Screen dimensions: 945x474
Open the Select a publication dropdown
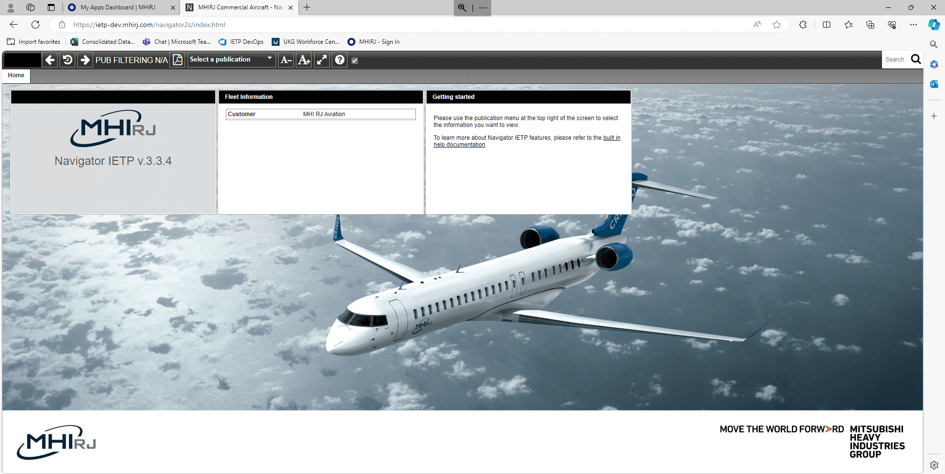tap(231, 59)
